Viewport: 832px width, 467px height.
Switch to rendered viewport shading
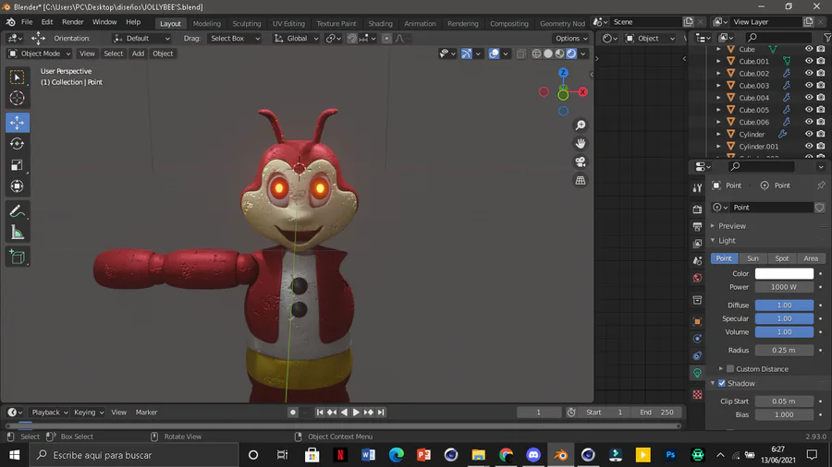pyautogui.click(x=571, y=54)
